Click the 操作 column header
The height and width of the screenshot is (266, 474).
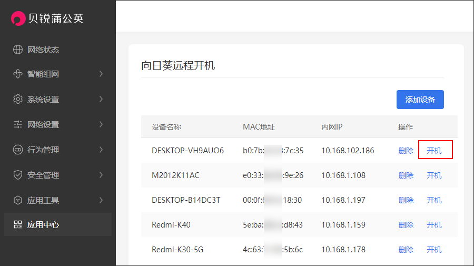406,127
